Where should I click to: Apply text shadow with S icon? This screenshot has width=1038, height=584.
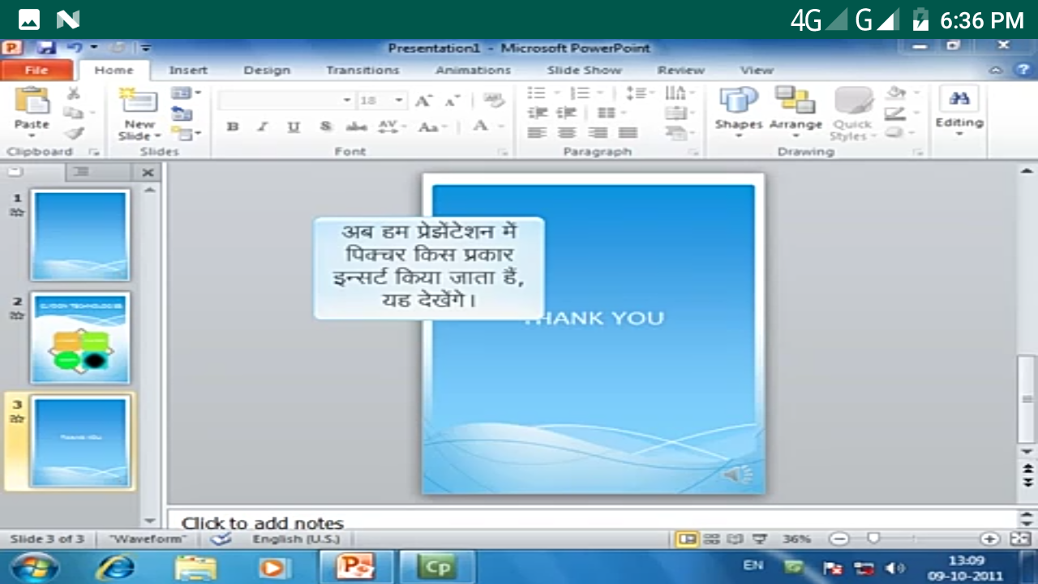(325, 127)
